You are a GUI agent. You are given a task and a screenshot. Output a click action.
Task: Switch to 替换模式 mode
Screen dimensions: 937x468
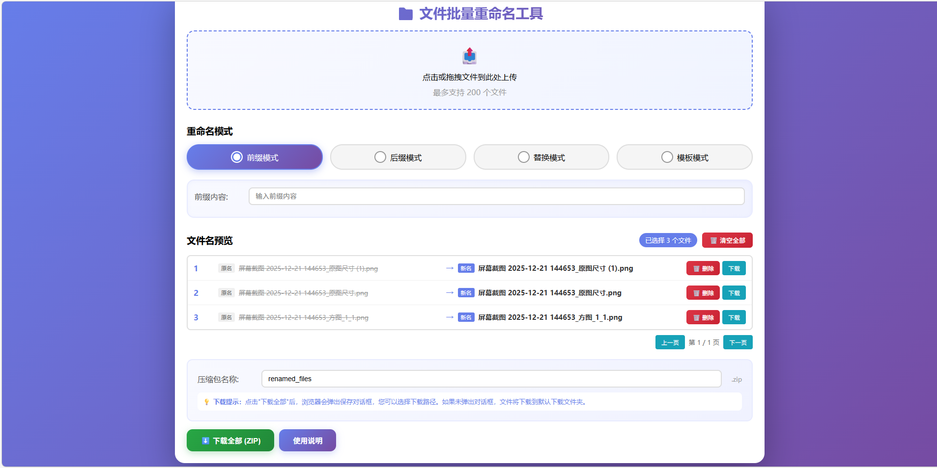541,157
